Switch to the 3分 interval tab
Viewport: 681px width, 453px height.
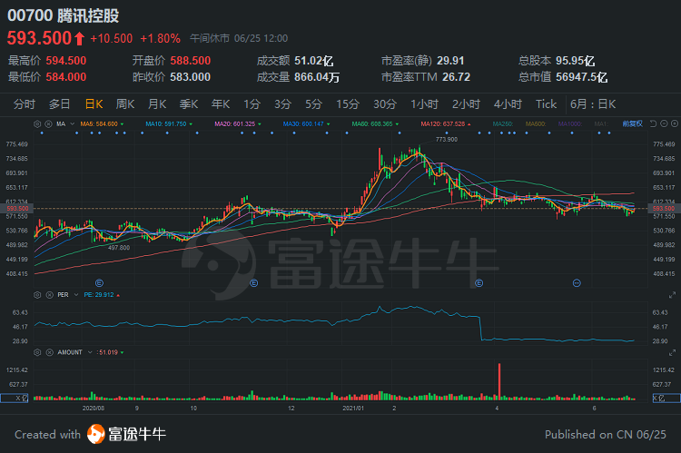point(282,104)
